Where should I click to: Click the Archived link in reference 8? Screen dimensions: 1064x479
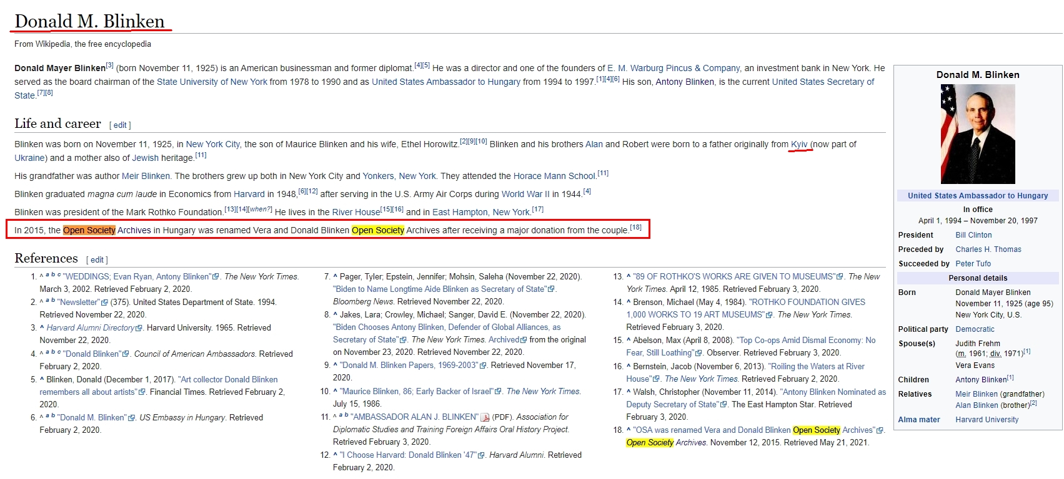(x=504, y=339)
